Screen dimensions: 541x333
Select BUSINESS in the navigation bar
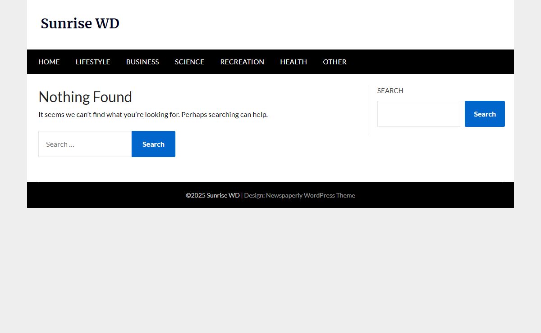tap(142, 62)
